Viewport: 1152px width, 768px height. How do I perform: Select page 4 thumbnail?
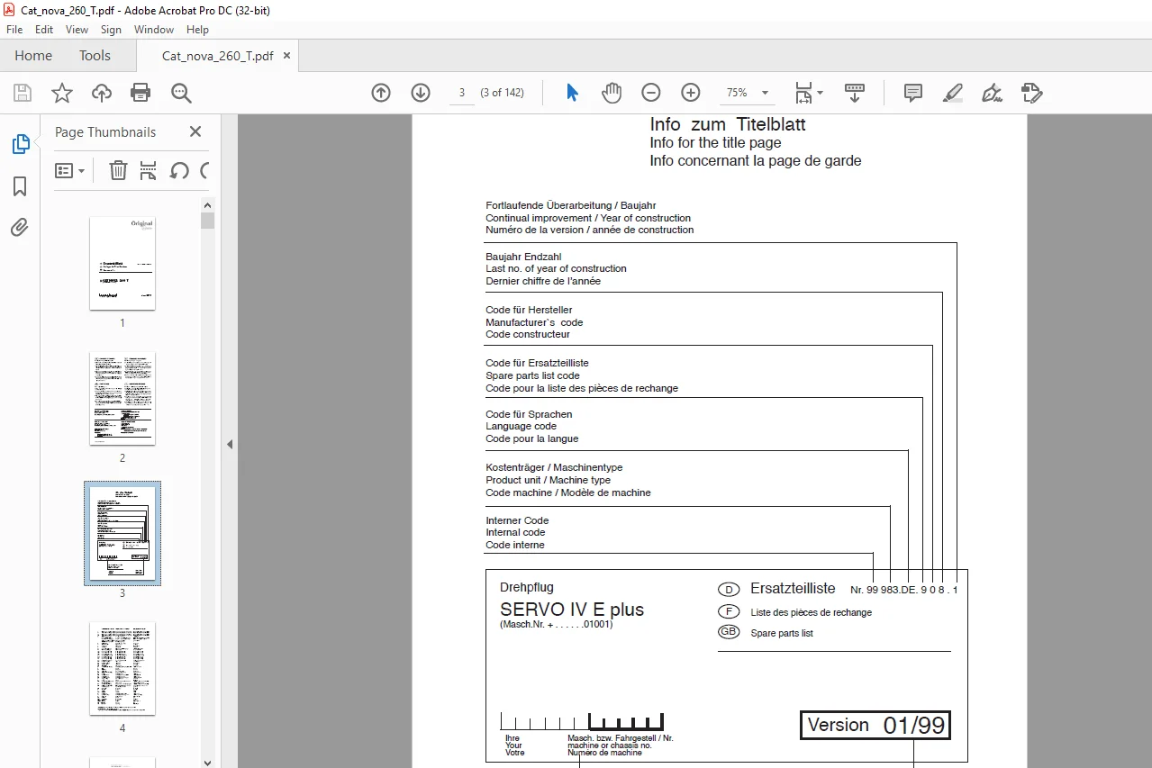tap(122, 668)
